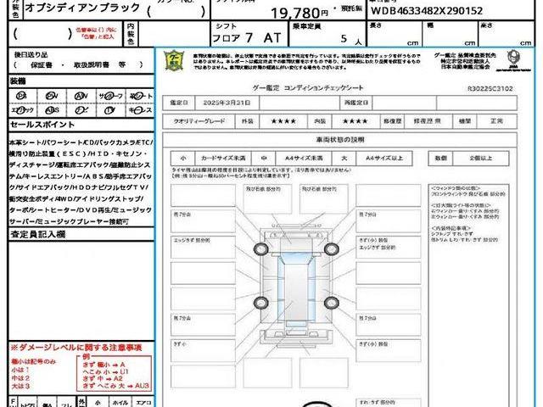Screen dimensions: 543x407
Task: Click the 外装 four-star rating
Action: (x=283, y=121)
